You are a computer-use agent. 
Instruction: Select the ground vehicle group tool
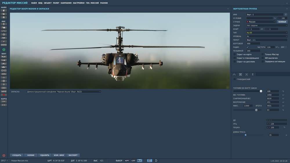click(x=4, y=67)
